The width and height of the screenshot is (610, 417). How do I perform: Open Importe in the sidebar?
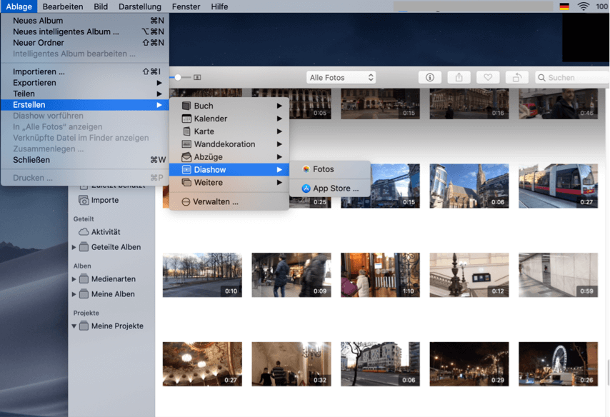pos(105,201)
